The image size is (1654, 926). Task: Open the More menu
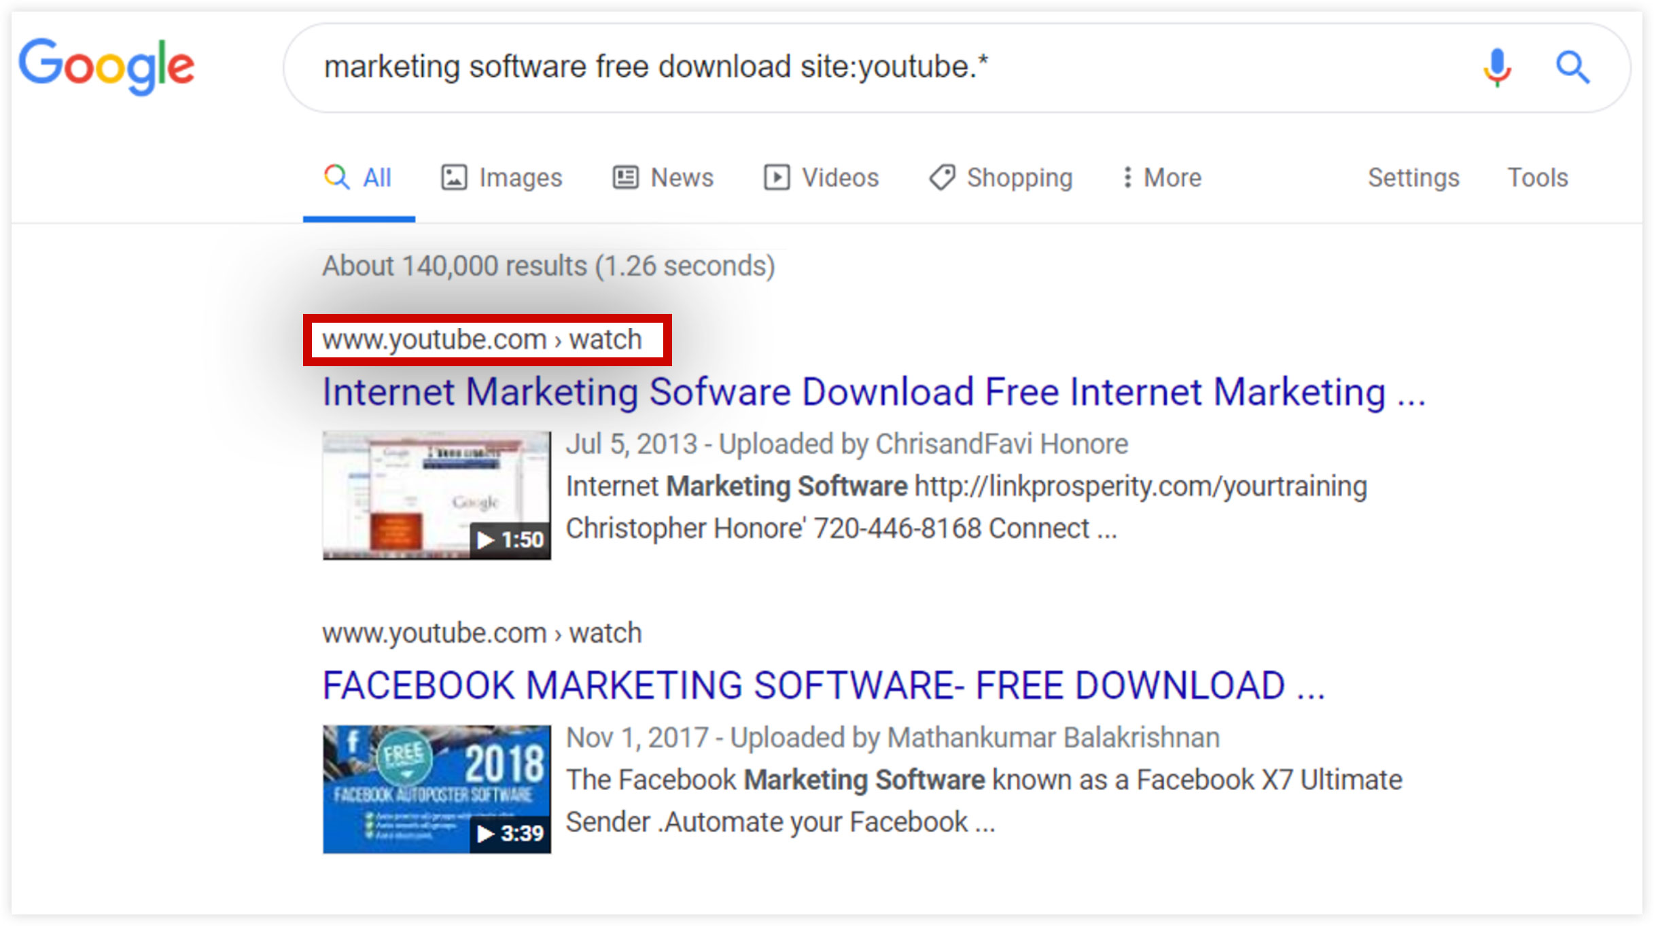click(1161, 178)
